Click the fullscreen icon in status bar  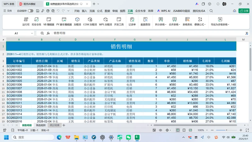coord(247,130)
